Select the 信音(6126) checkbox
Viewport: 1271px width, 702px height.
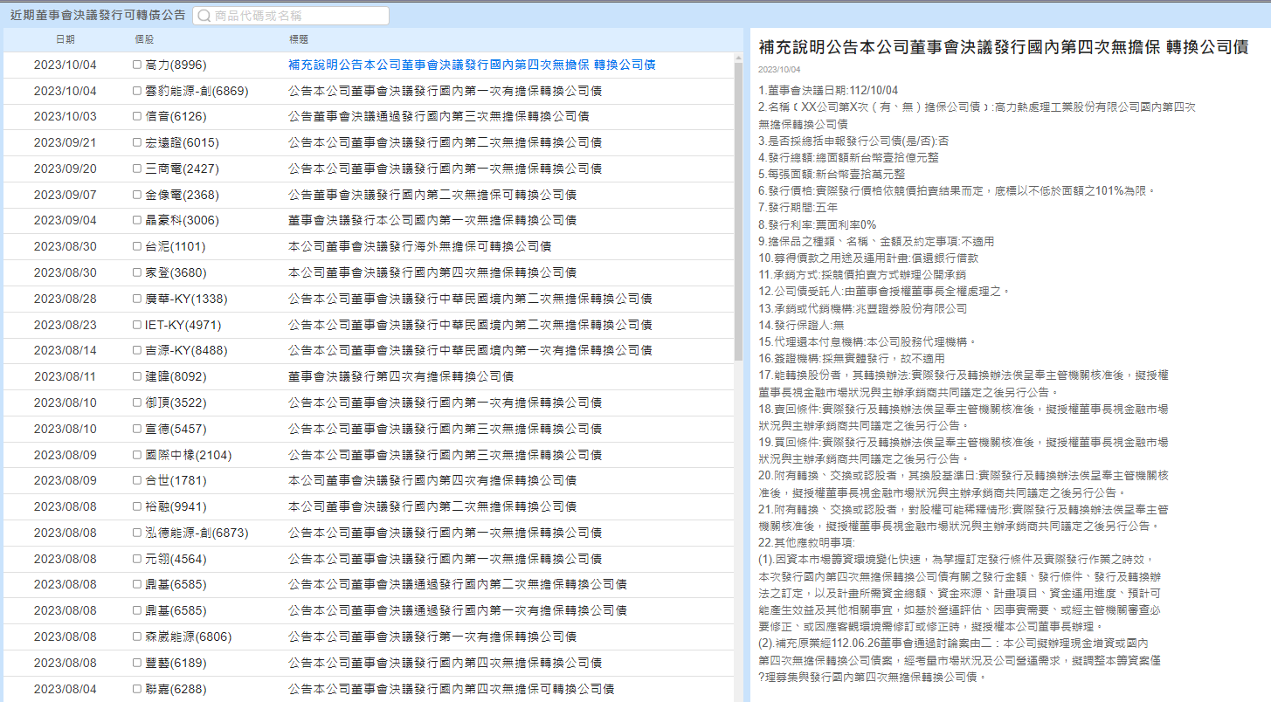pos(137,117)
